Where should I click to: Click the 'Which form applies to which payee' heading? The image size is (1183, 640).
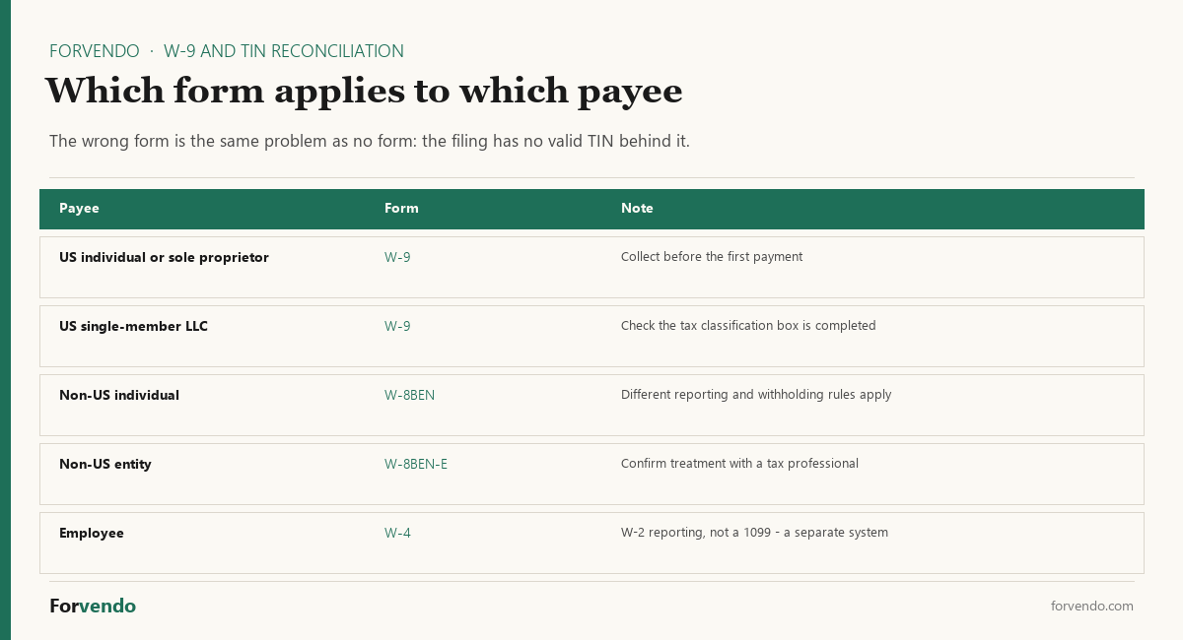point(364,91)
